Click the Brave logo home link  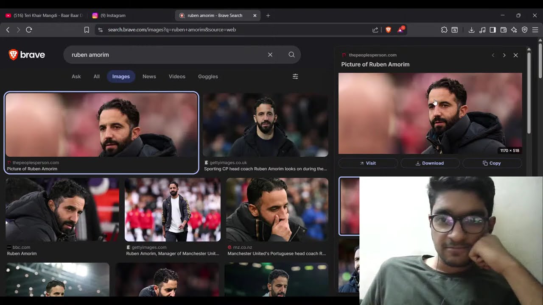[x=27, y=55]
